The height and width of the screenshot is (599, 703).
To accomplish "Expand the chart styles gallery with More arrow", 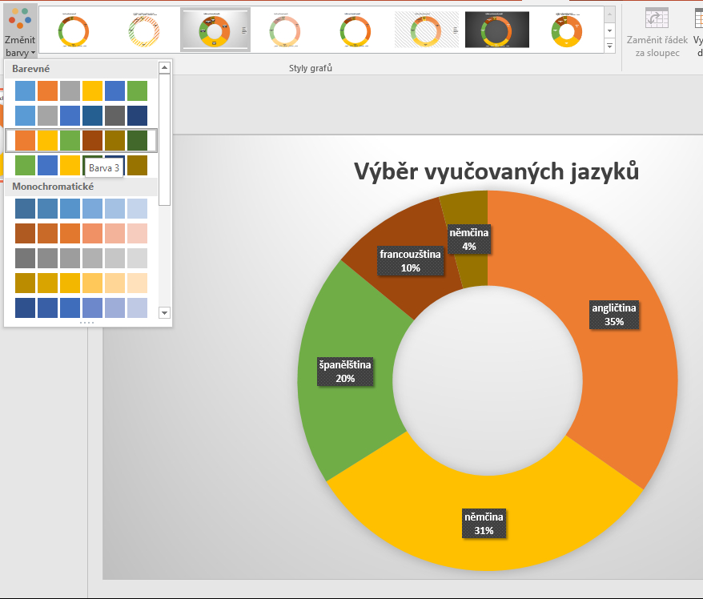I will (x=609, y=46).
